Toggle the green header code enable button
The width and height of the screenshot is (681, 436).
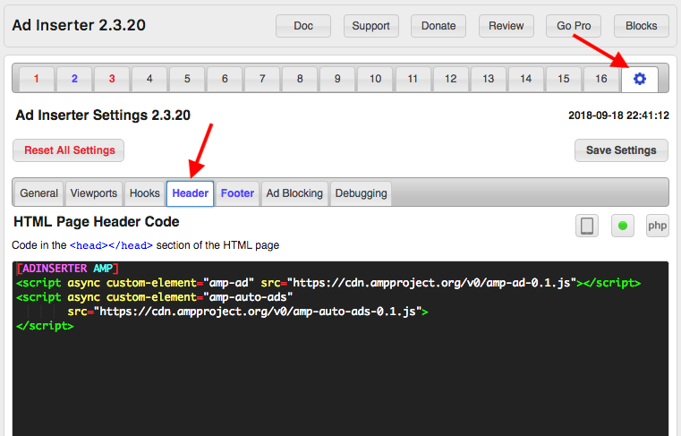[622, 226]
